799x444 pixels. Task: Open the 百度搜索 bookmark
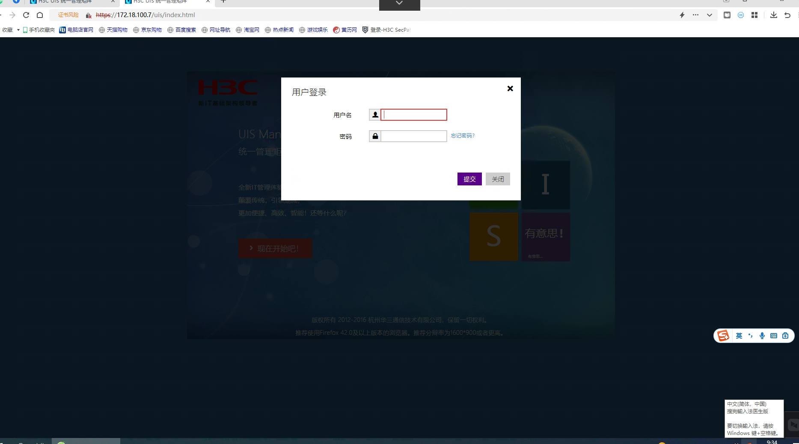point(182,30)
